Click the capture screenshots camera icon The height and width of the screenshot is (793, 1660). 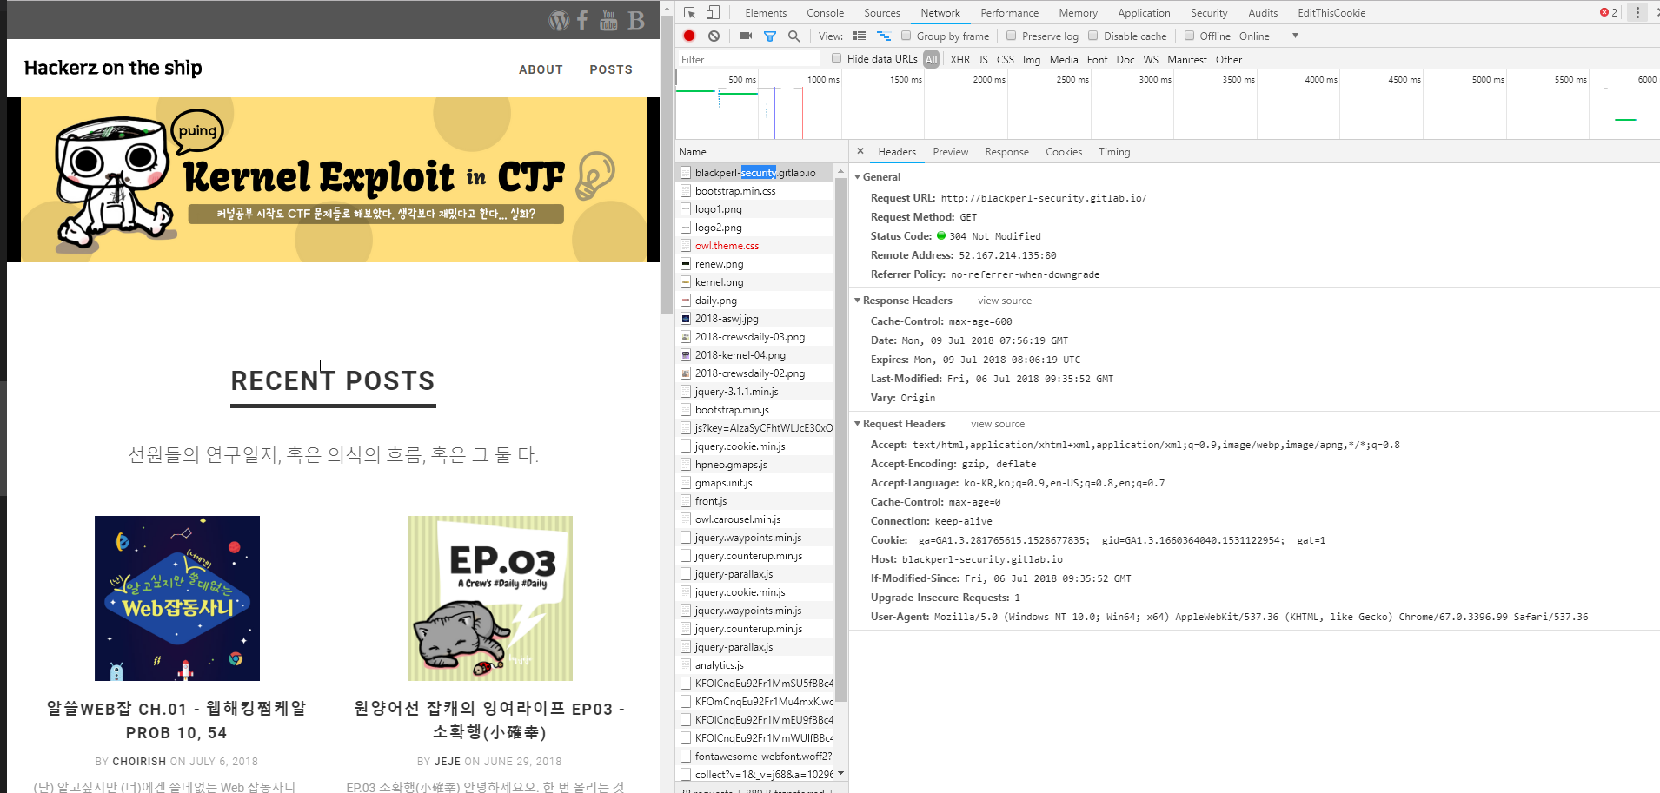click(746, 36)
